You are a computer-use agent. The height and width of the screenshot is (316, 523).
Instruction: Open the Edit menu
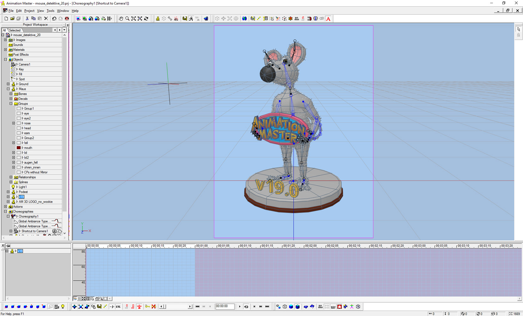19,11
